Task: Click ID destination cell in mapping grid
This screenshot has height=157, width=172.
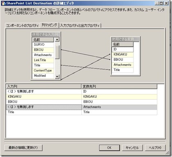Action: click(x=119, y=92)
